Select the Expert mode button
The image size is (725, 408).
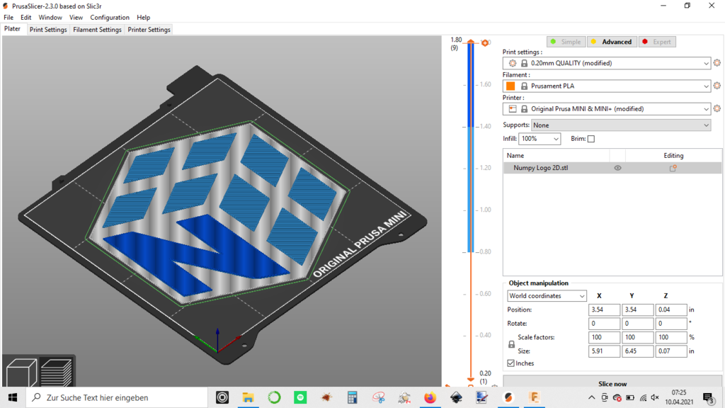[x=656, y=42]
